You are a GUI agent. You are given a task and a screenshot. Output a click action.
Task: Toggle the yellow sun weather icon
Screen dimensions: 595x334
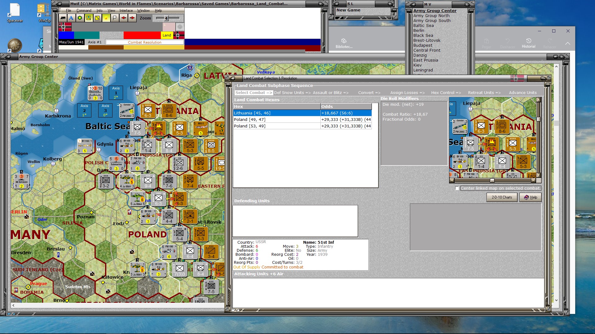tap(106, 18)
